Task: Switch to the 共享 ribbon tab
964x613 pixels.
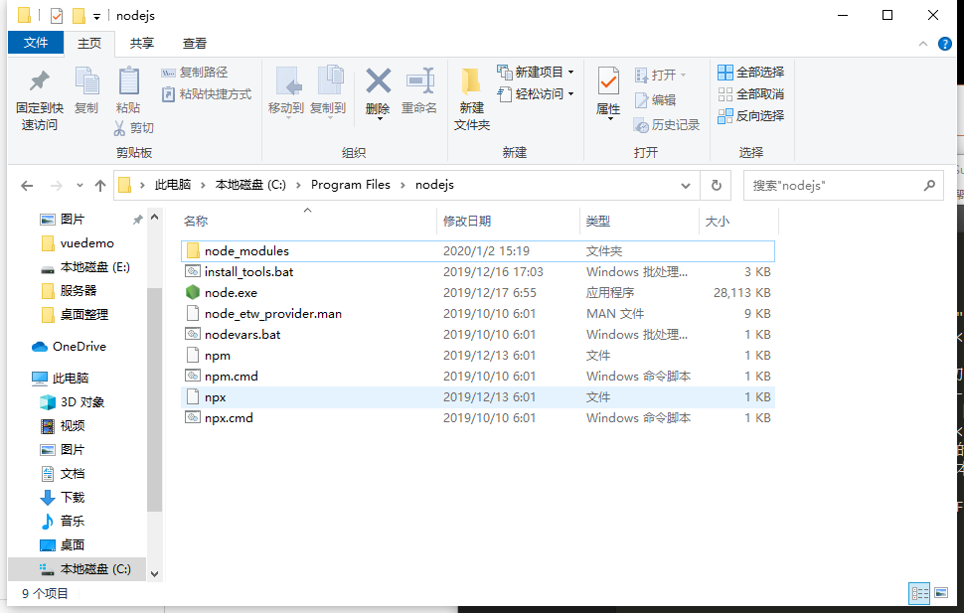Action: point(142,43)
